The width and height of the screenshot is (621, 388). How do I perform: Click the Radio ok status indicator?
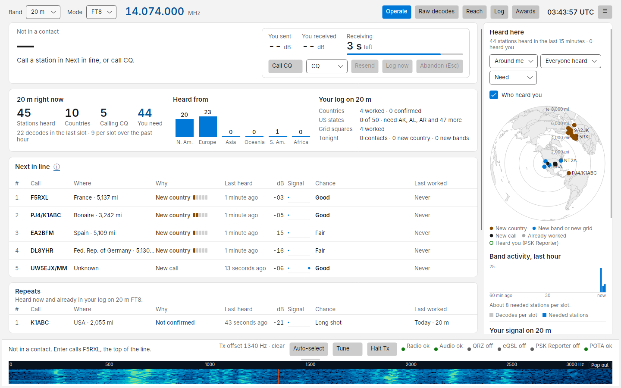[x=415, y=346]
